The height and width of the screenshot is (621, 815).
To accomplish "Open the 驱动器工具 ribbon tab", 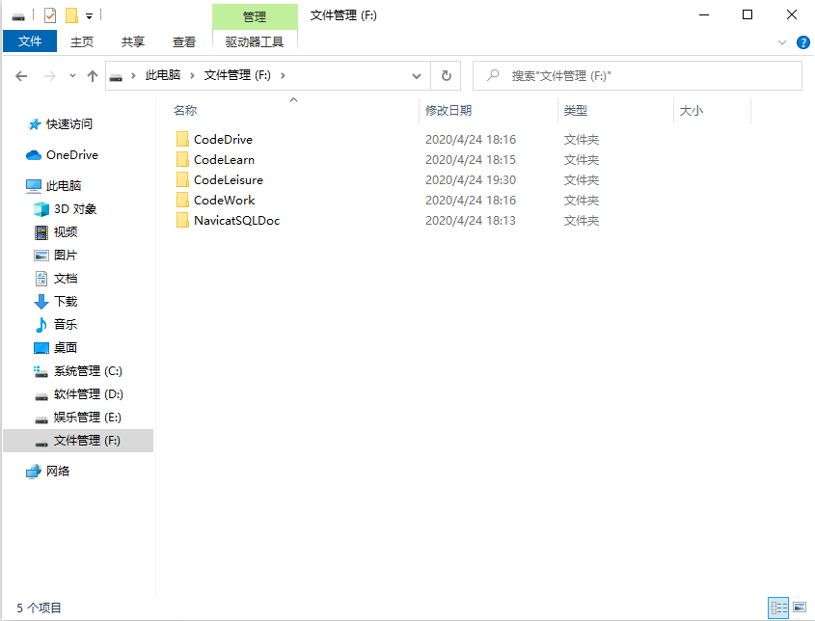I will 255,42.
